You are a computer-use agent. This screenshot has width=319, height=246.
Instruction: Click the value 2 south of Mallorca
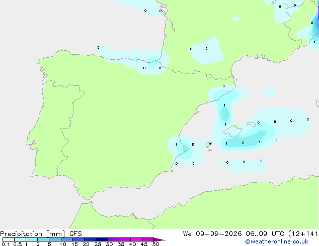[243, 143]
